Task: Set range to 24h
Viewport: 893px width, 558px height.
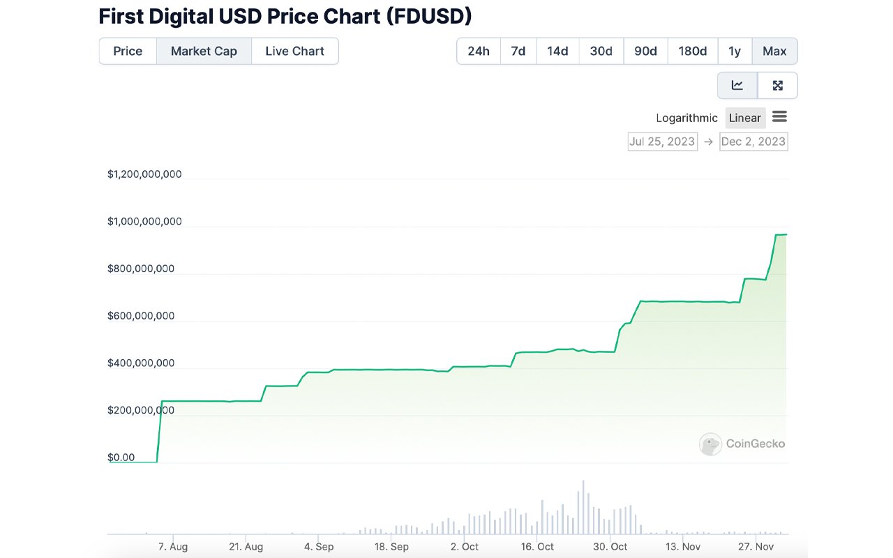Action: [479, 51]
